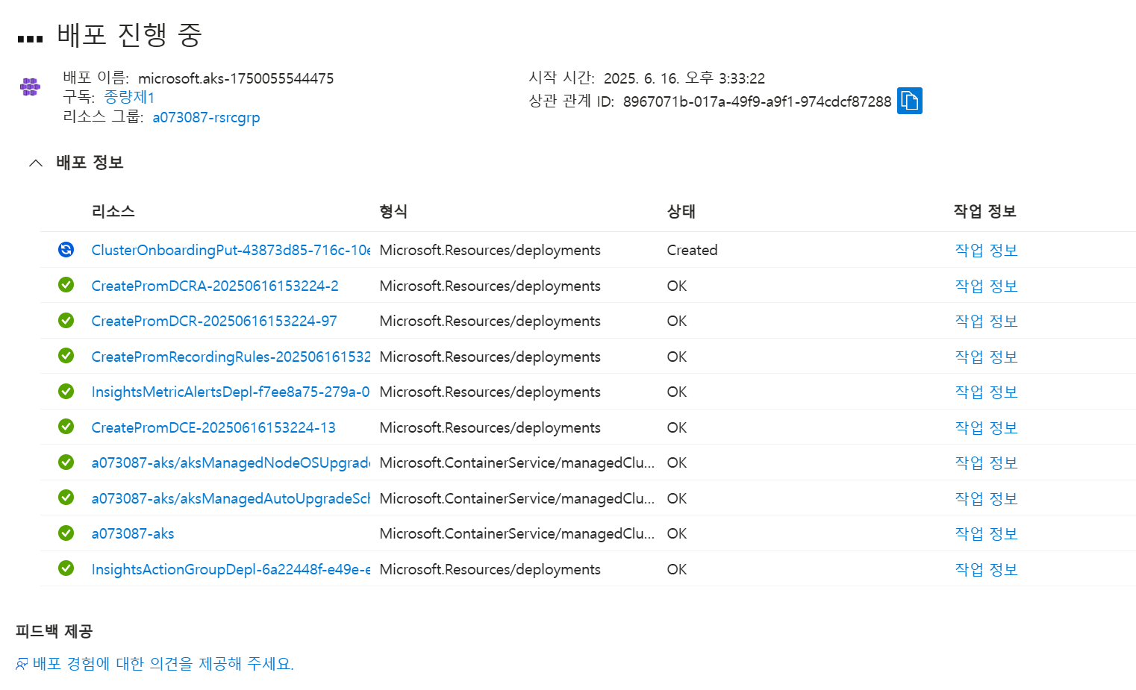This screenshot has height=690, width=1136.
Task: Open CreatePromDCRA-20250616153224-2 resource
Action: coord(215,286)
